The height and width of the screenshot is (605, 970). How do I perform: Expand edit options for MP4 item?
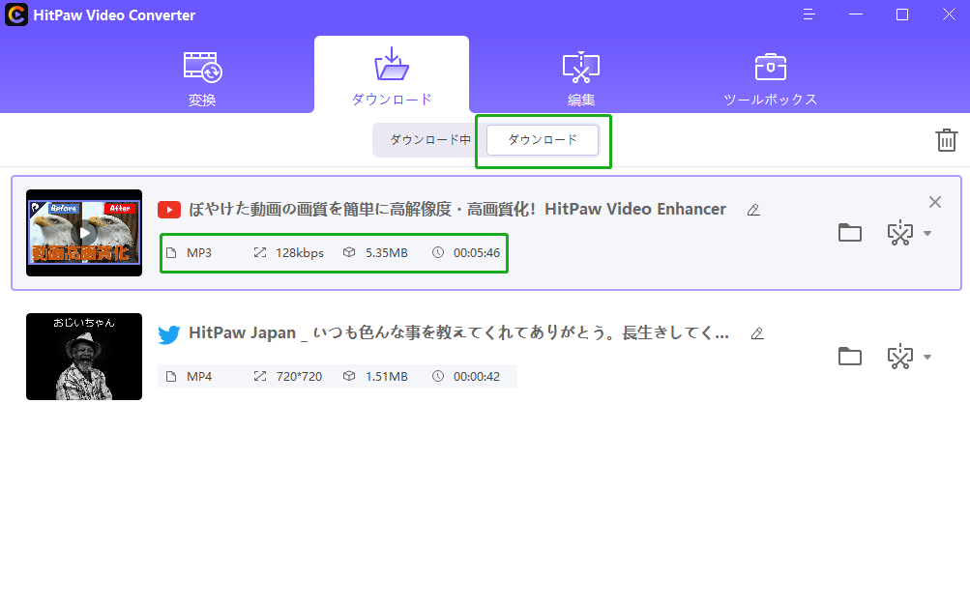(927, 358)
